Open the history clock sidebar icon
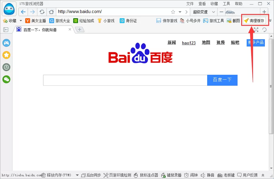Image resolution: width=274 pixels, height=179 pixels. coord(6,67)
